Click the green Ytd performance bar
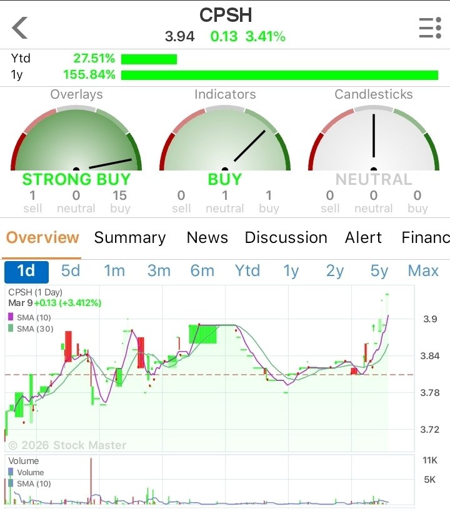 click(x=149, y=59)
